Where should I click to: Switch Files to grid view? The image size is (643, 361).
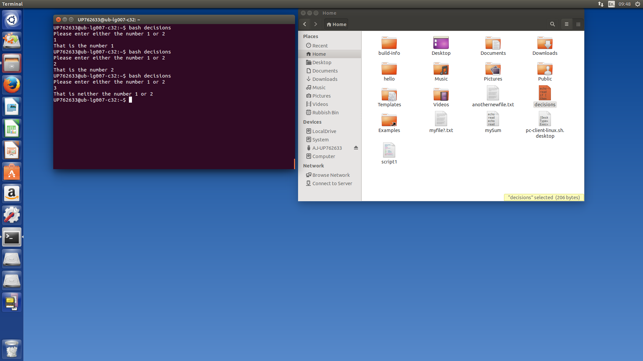[578, 24]
